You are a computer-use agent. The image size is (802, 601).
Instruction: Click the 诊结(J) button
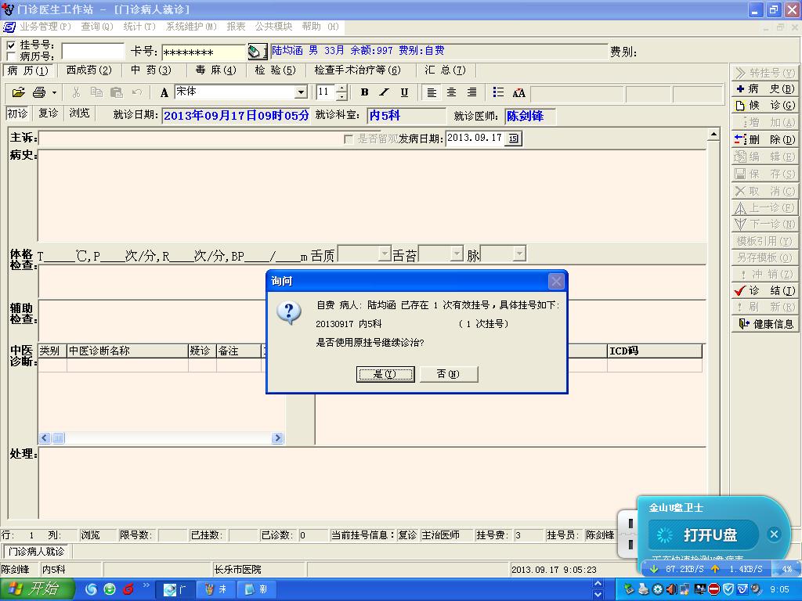[x=764, y=290]
